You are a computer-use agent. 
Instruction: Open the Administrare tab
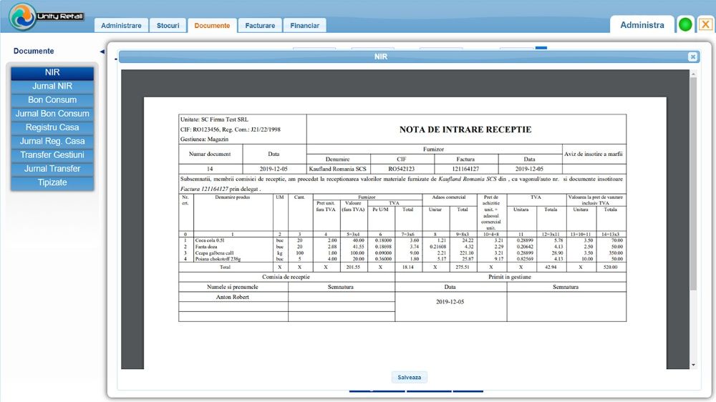(121, 26)
